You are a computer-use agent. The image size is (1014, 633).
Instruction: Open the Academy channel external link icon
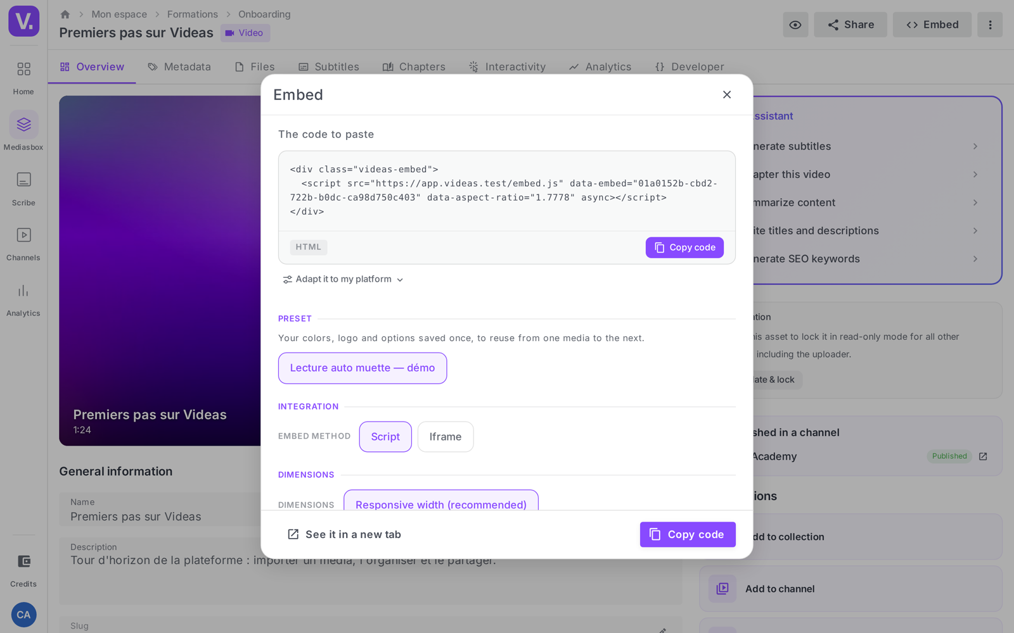(x=983, y=456)
